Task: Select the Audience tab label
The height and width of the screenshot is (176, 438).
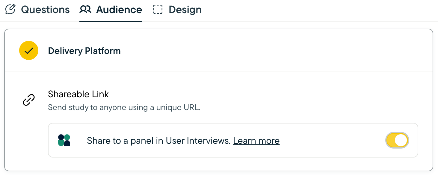Action: [x=119, y=10]
